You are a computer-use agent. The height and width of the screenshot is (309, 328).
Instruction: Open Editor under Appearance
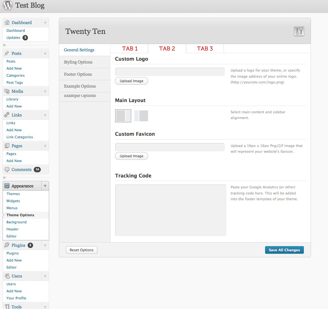pos(12,236)
